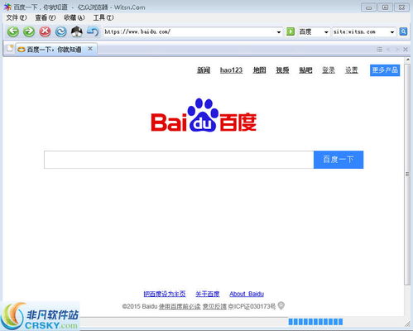Open the new tab page icon
413x331 pixels.
10,49
